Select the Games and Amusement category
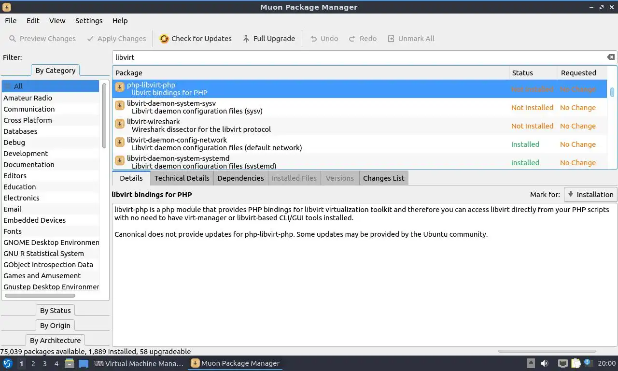This screenshot has height=371, width=618. pos(51,276)
